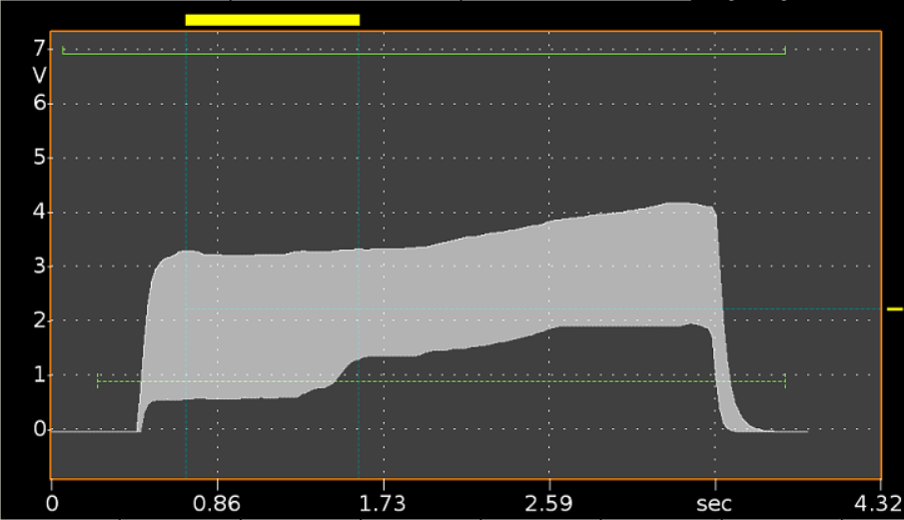Click the 7 label on the voltage axis
904x520 pixels.
tap(39, 48)
